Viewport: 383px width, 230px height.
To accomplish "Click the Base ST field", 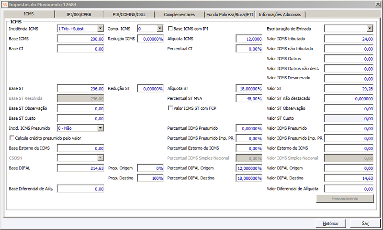I will point(80,88).
